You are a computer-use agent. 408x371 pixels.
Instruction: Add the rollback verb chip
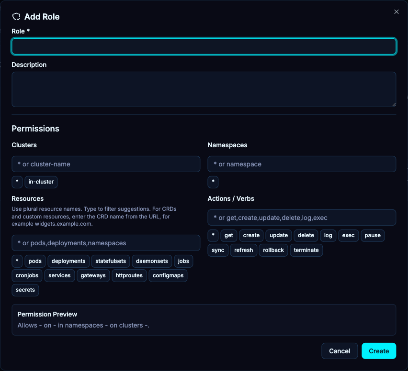pyautogui.click(x=273, y=250)
